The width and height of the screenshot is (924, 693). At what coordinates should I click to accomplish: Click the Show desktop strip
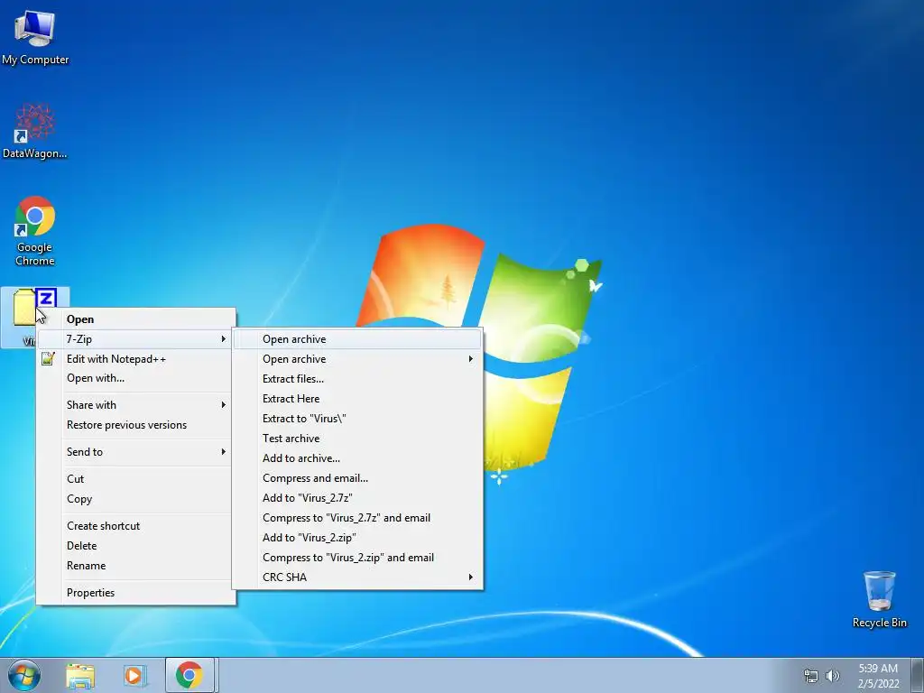point(917,675)
